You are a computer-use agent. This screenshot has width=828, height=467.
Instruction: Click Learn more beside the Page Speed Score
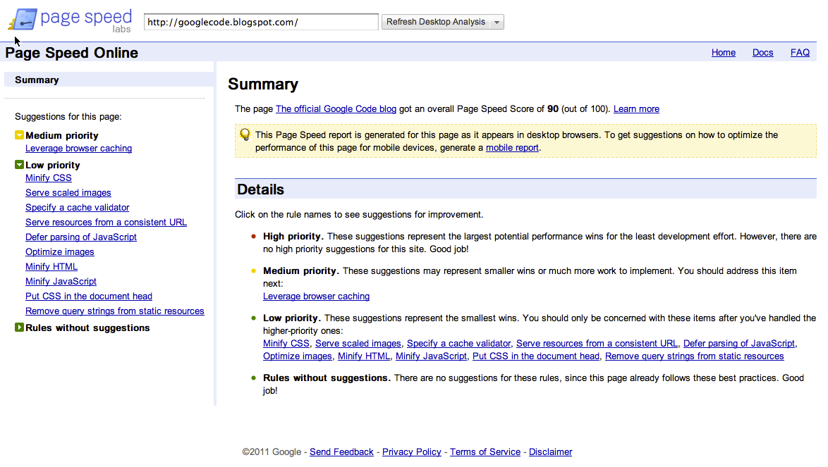click(636, 109)
